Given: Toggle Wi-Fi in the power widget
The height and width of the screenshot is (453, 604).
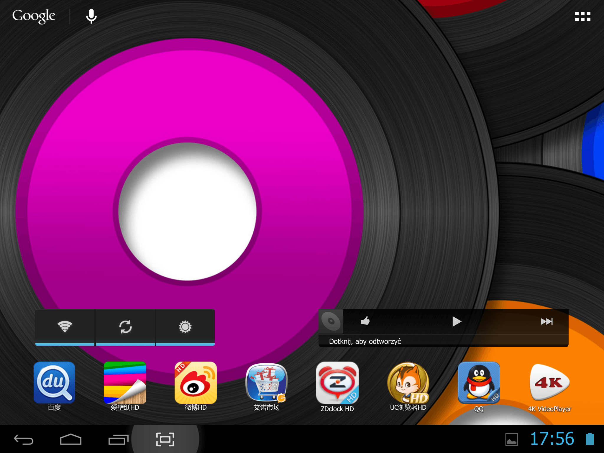Looking at the screenshot, I should 65,327.
